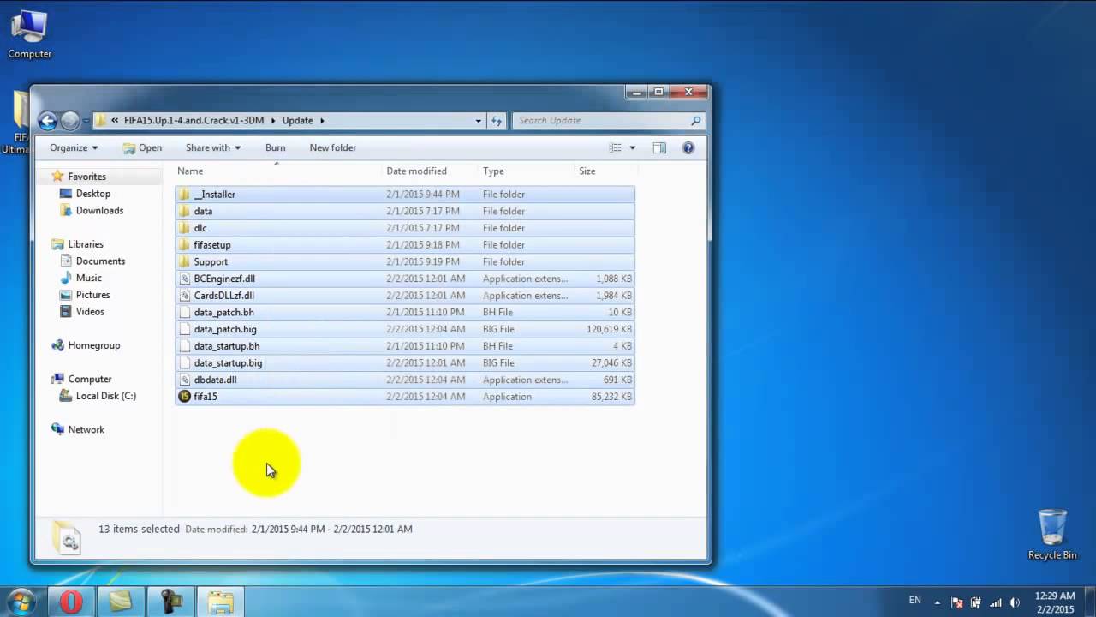Click the Favorites header
The image size is (1096, 617).
86,177
